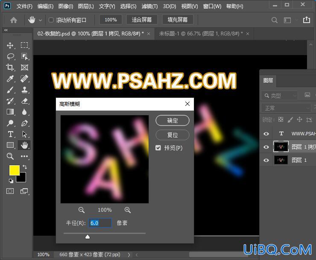This screenshot has width=316, height=260.
Task: Select the Lasso tool
Action: [10, 57]
